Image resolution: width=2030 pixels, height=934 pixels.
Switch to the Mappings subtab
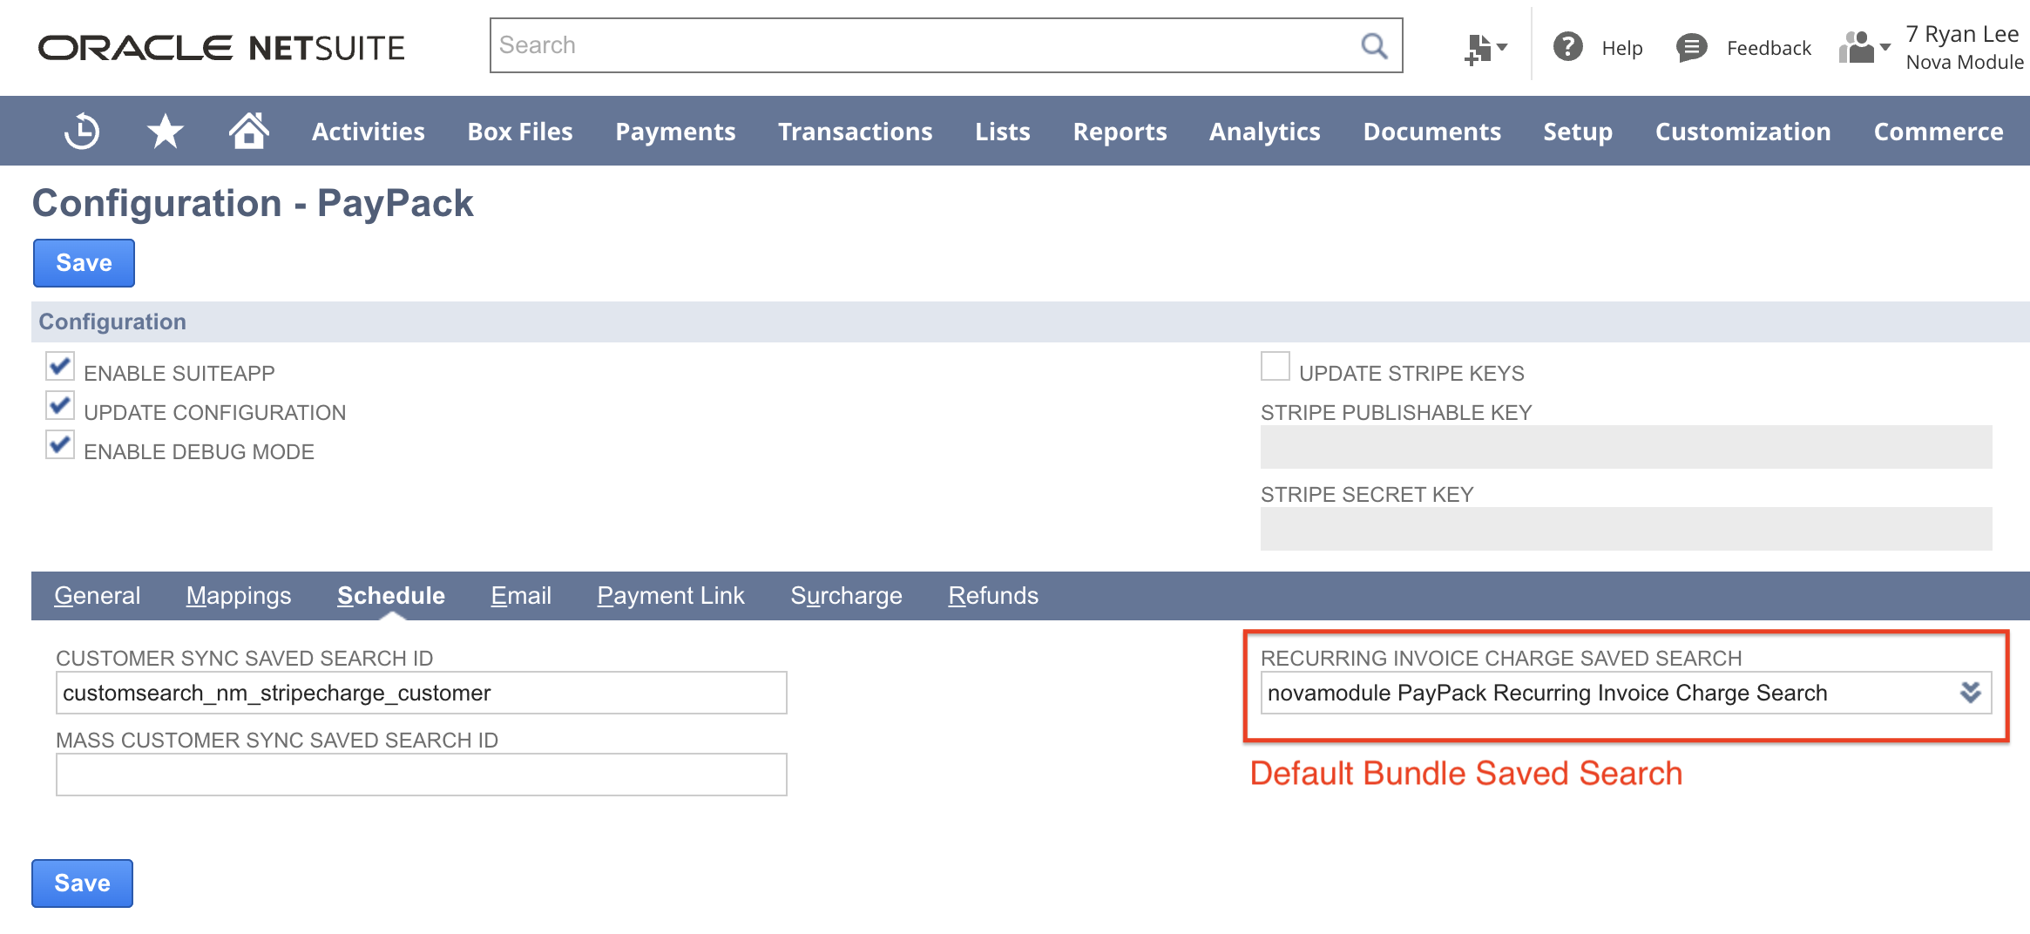[x=239, y=596]
